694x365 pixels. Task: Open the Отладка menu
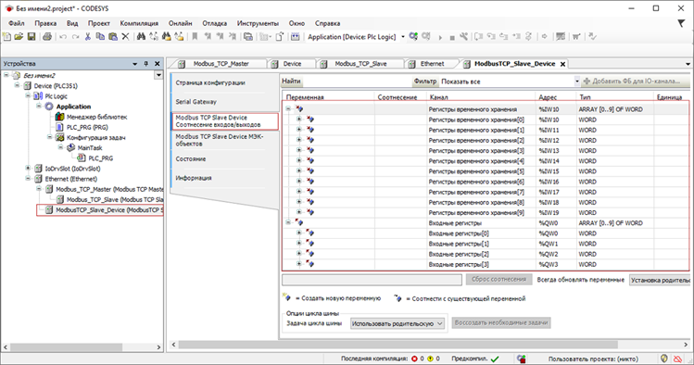pos(215,23)
